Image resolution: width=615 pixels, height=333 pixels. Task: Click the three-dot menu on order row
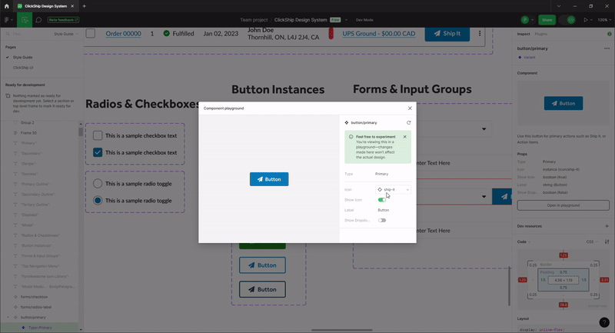[479, 34]
